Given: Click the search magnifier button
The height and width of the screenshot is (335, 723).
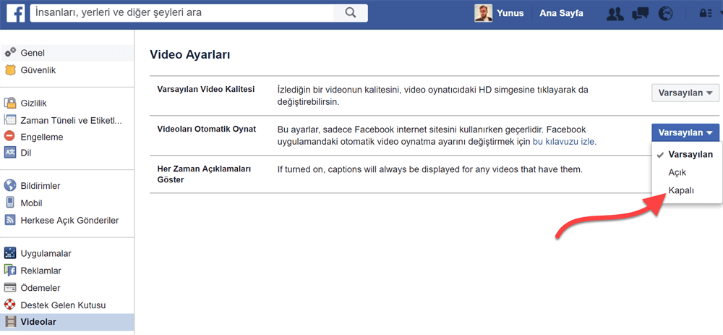Looking at the screenshot, I should pyautogui.click(x=351, y=13).
